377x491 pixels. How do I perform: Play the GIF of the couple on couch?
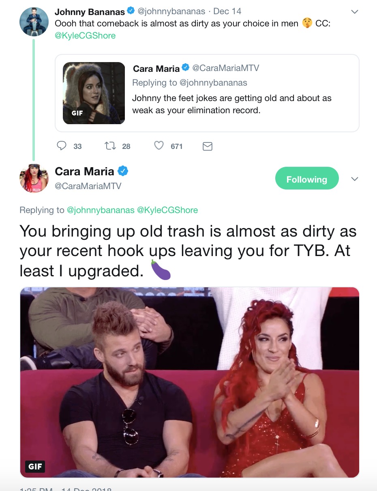pos(189,382)
